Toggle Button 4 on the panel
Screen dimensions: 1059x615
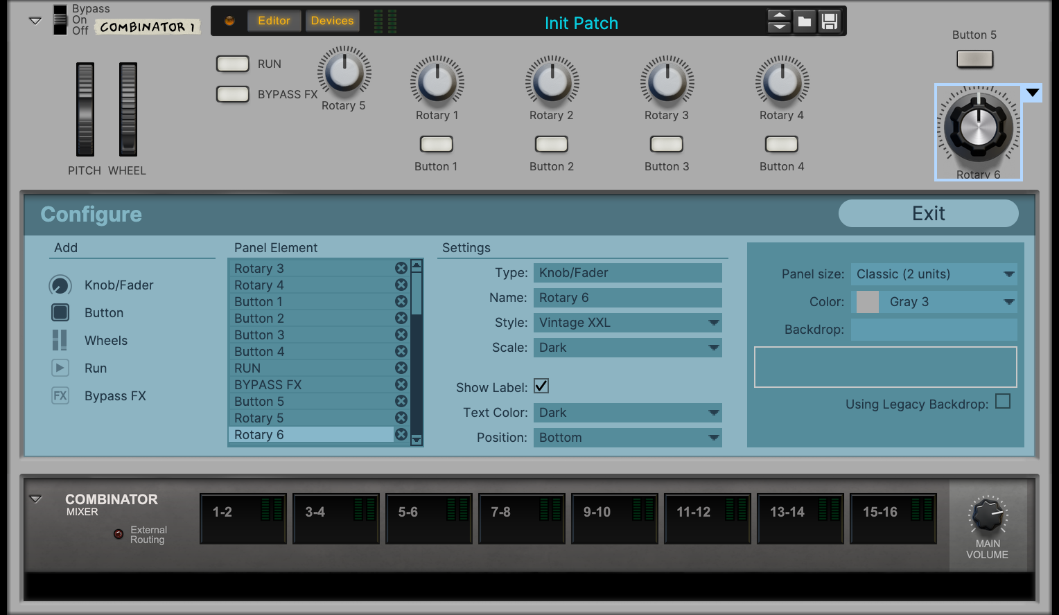(782, 144)
